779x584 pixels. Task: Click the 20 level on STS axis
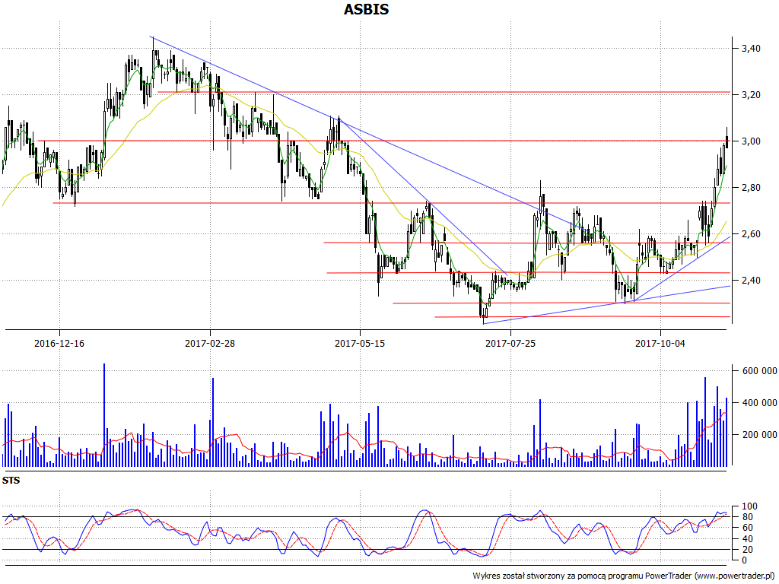747,549
